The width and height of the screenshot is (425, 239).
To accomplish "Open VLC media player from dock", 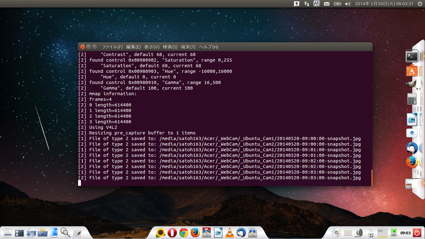I will (230, 233).
